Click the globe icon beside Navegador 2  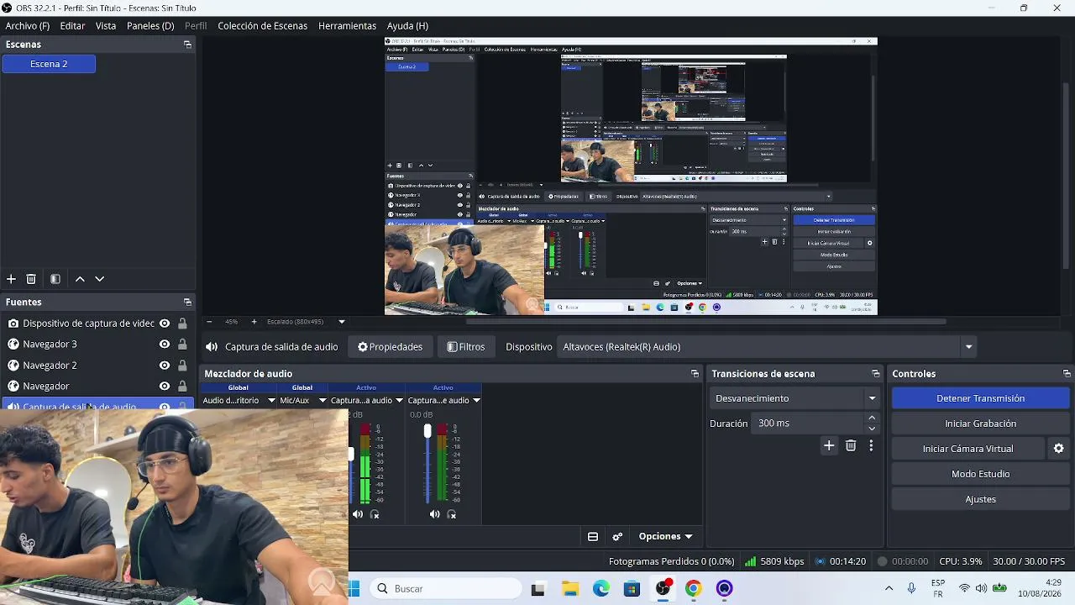pyautogui.click(x=13, y=366)
